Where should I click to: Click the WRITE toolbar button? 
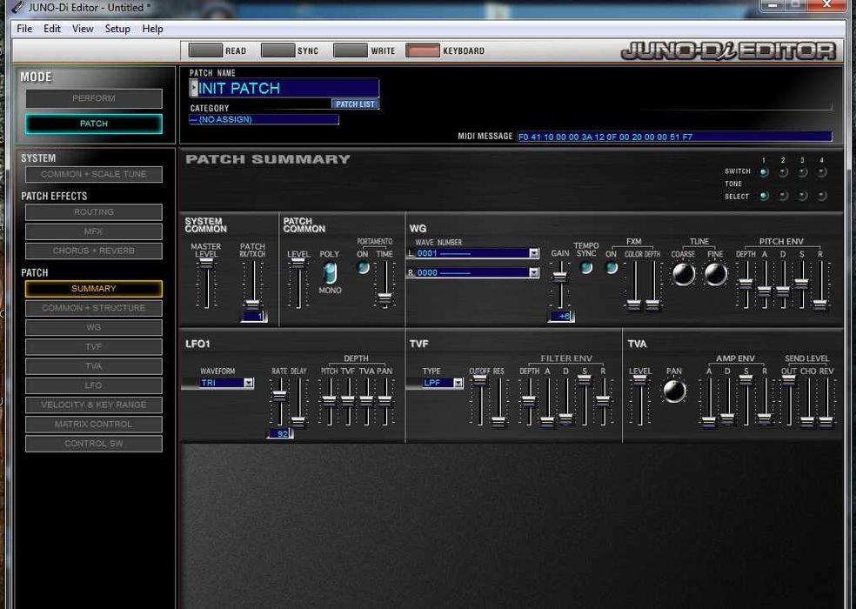click(x=350, y=50)
